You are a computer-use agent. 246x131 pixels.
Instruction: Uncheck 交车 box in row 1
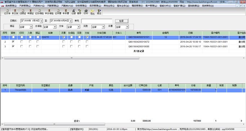(x=87, y=37)
